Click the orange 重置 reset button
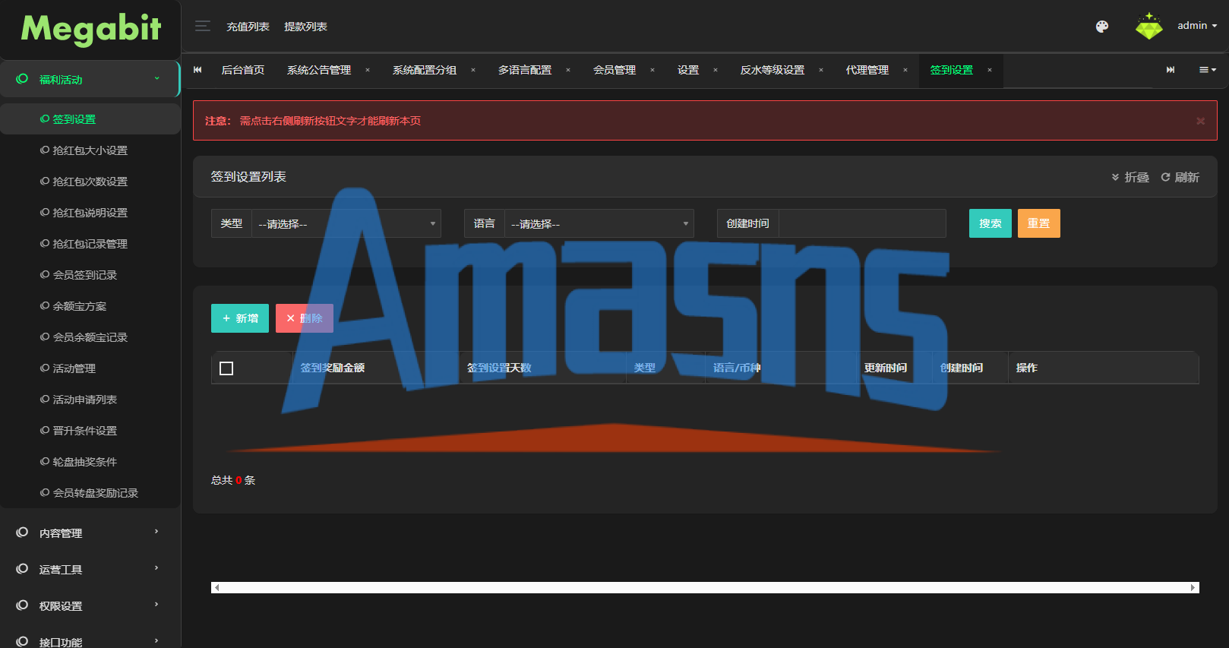 pyautogui.click(x=1039, y=223)
